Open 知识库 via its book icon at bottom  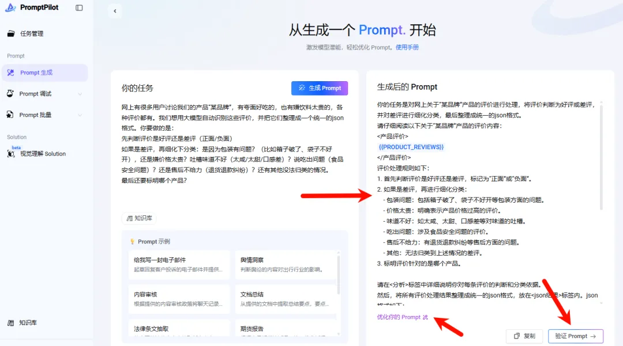point(12,322)
